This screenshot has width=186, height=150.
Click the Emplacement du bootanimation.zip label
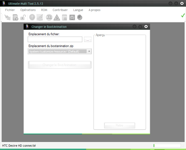(51, 46)
